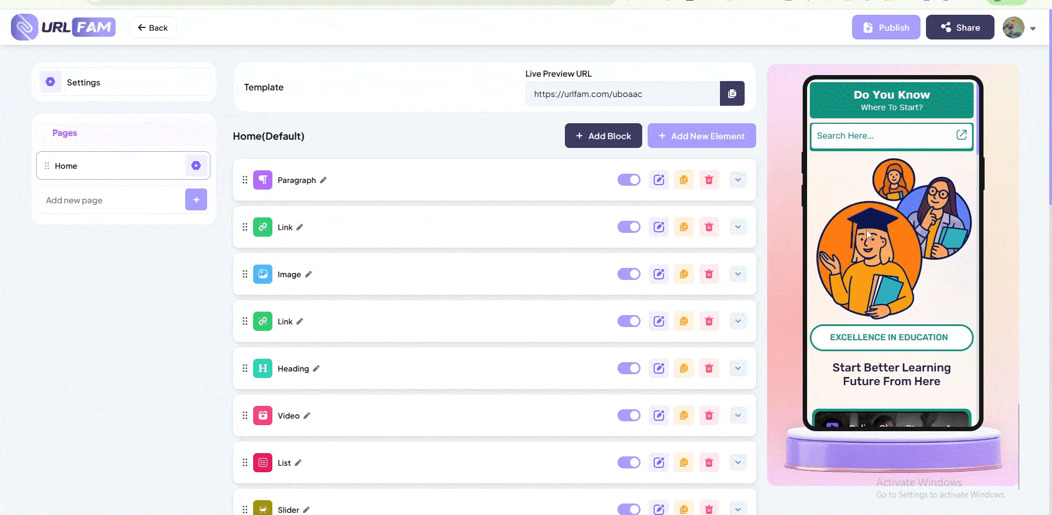Viewport: 1052px width, 515px height.
Task: Expand the Image block chevron
Action: click(738, 274)
